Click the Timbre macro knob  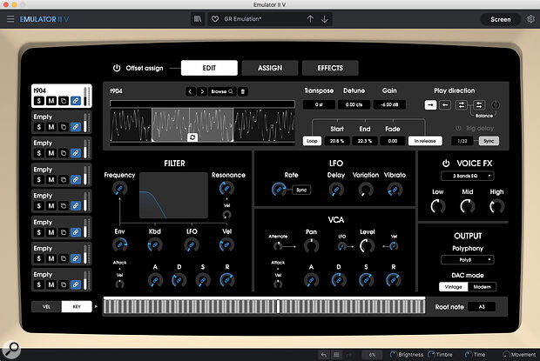point(431,354)
